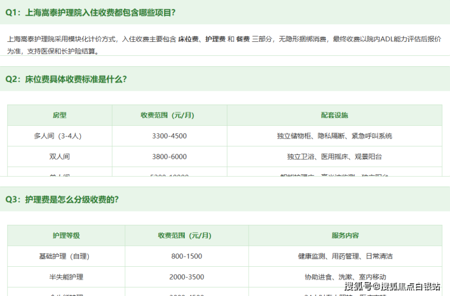
Task: Click the 房型 column header
Action: [x=60, y=115]
